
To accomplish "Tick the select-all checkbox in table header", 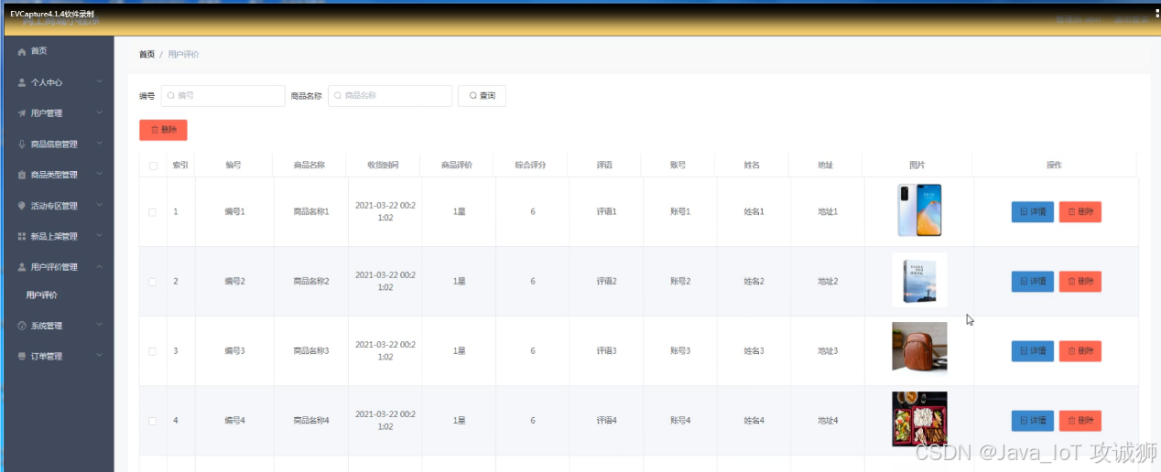I will point(153,166).
